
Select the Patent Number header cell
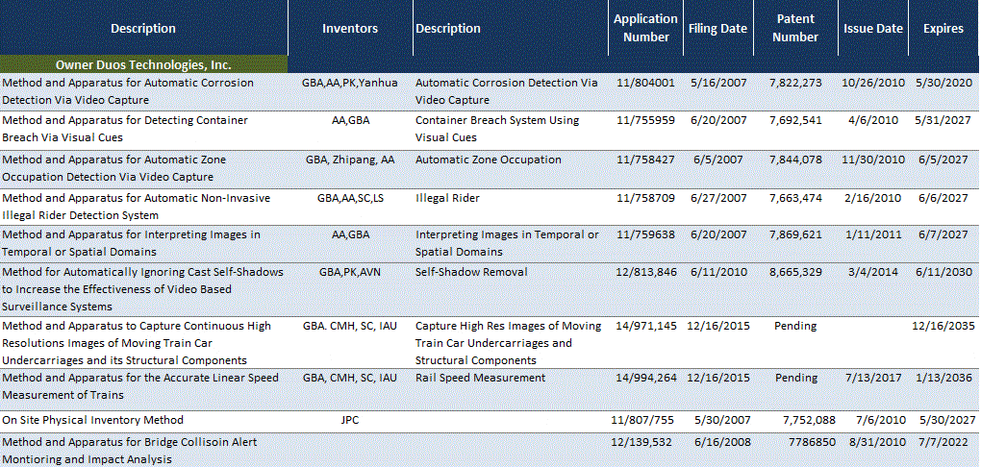[794, 28]
